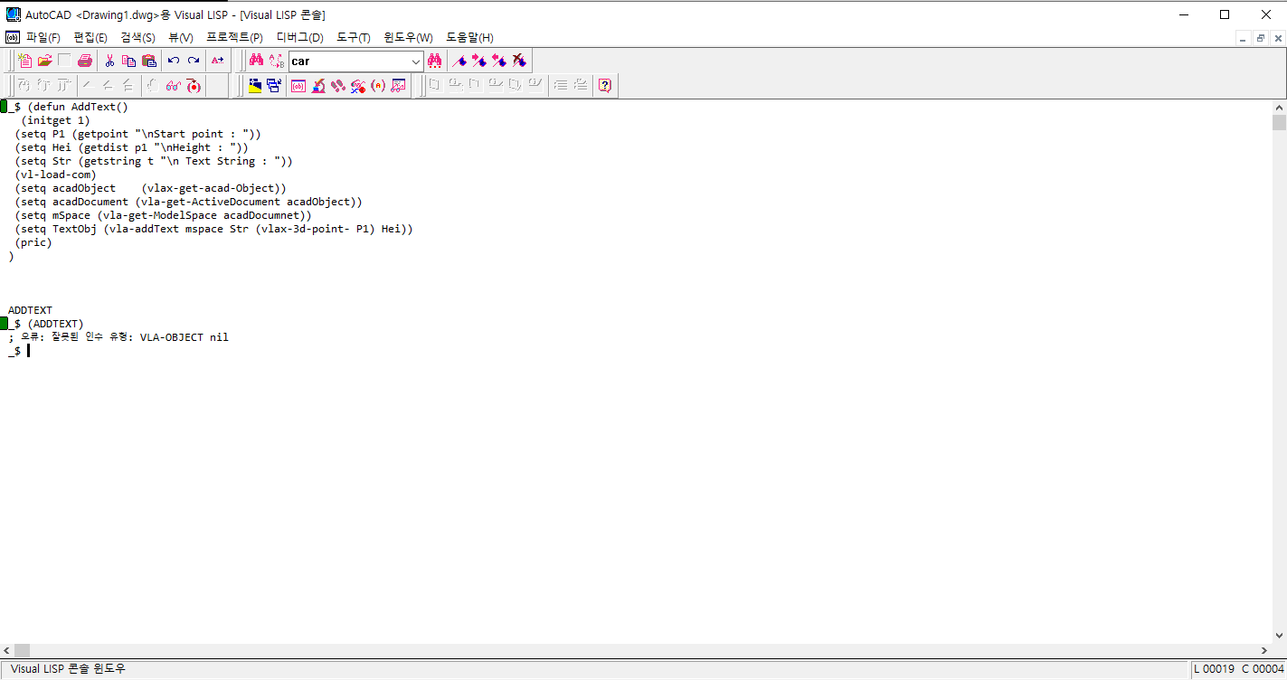Image resolution: width=1287 pixels, height=680 pixels.
Task: Open the Inspect microscope tool
Action: [318, 86]
